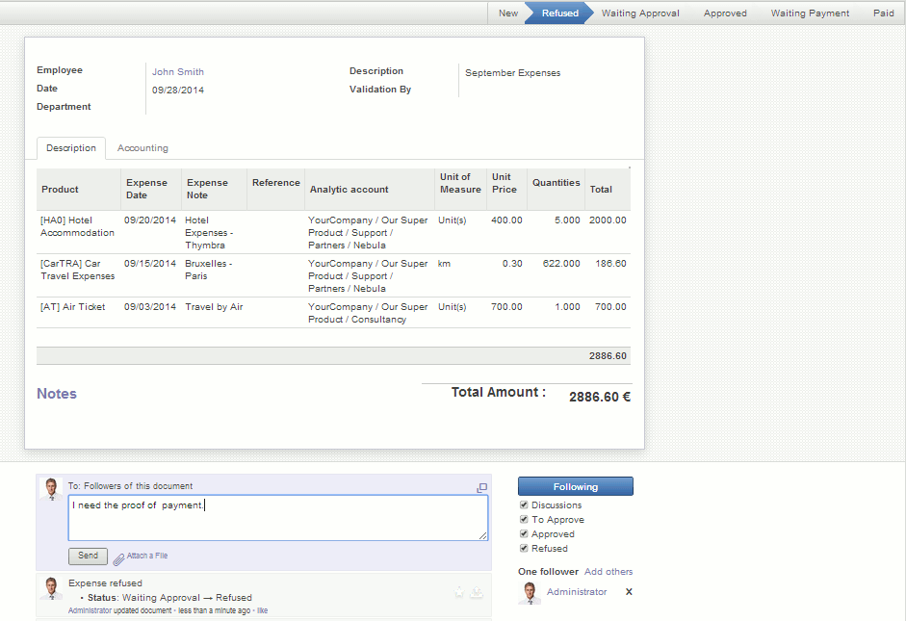Viewport: 906px width, 621px height.
Task: Click the Attach a File paperclip icon
Action: (118, 557)
